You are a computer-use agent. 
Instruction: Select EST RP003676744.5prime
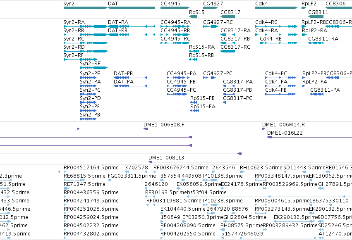tap(155, 172)
